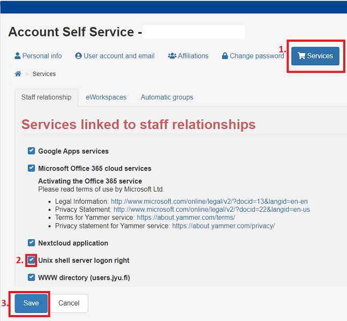The height and width of the screenshot is (321, 347).
Task: Click the shopping cart Services icon
Action: click(301, 56)
